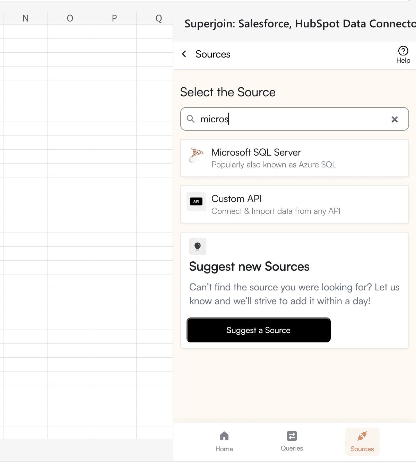
Task: Click 'Popularly also known as Azure SQL' text
Action: pyautogui.click(x=274, y=165)
